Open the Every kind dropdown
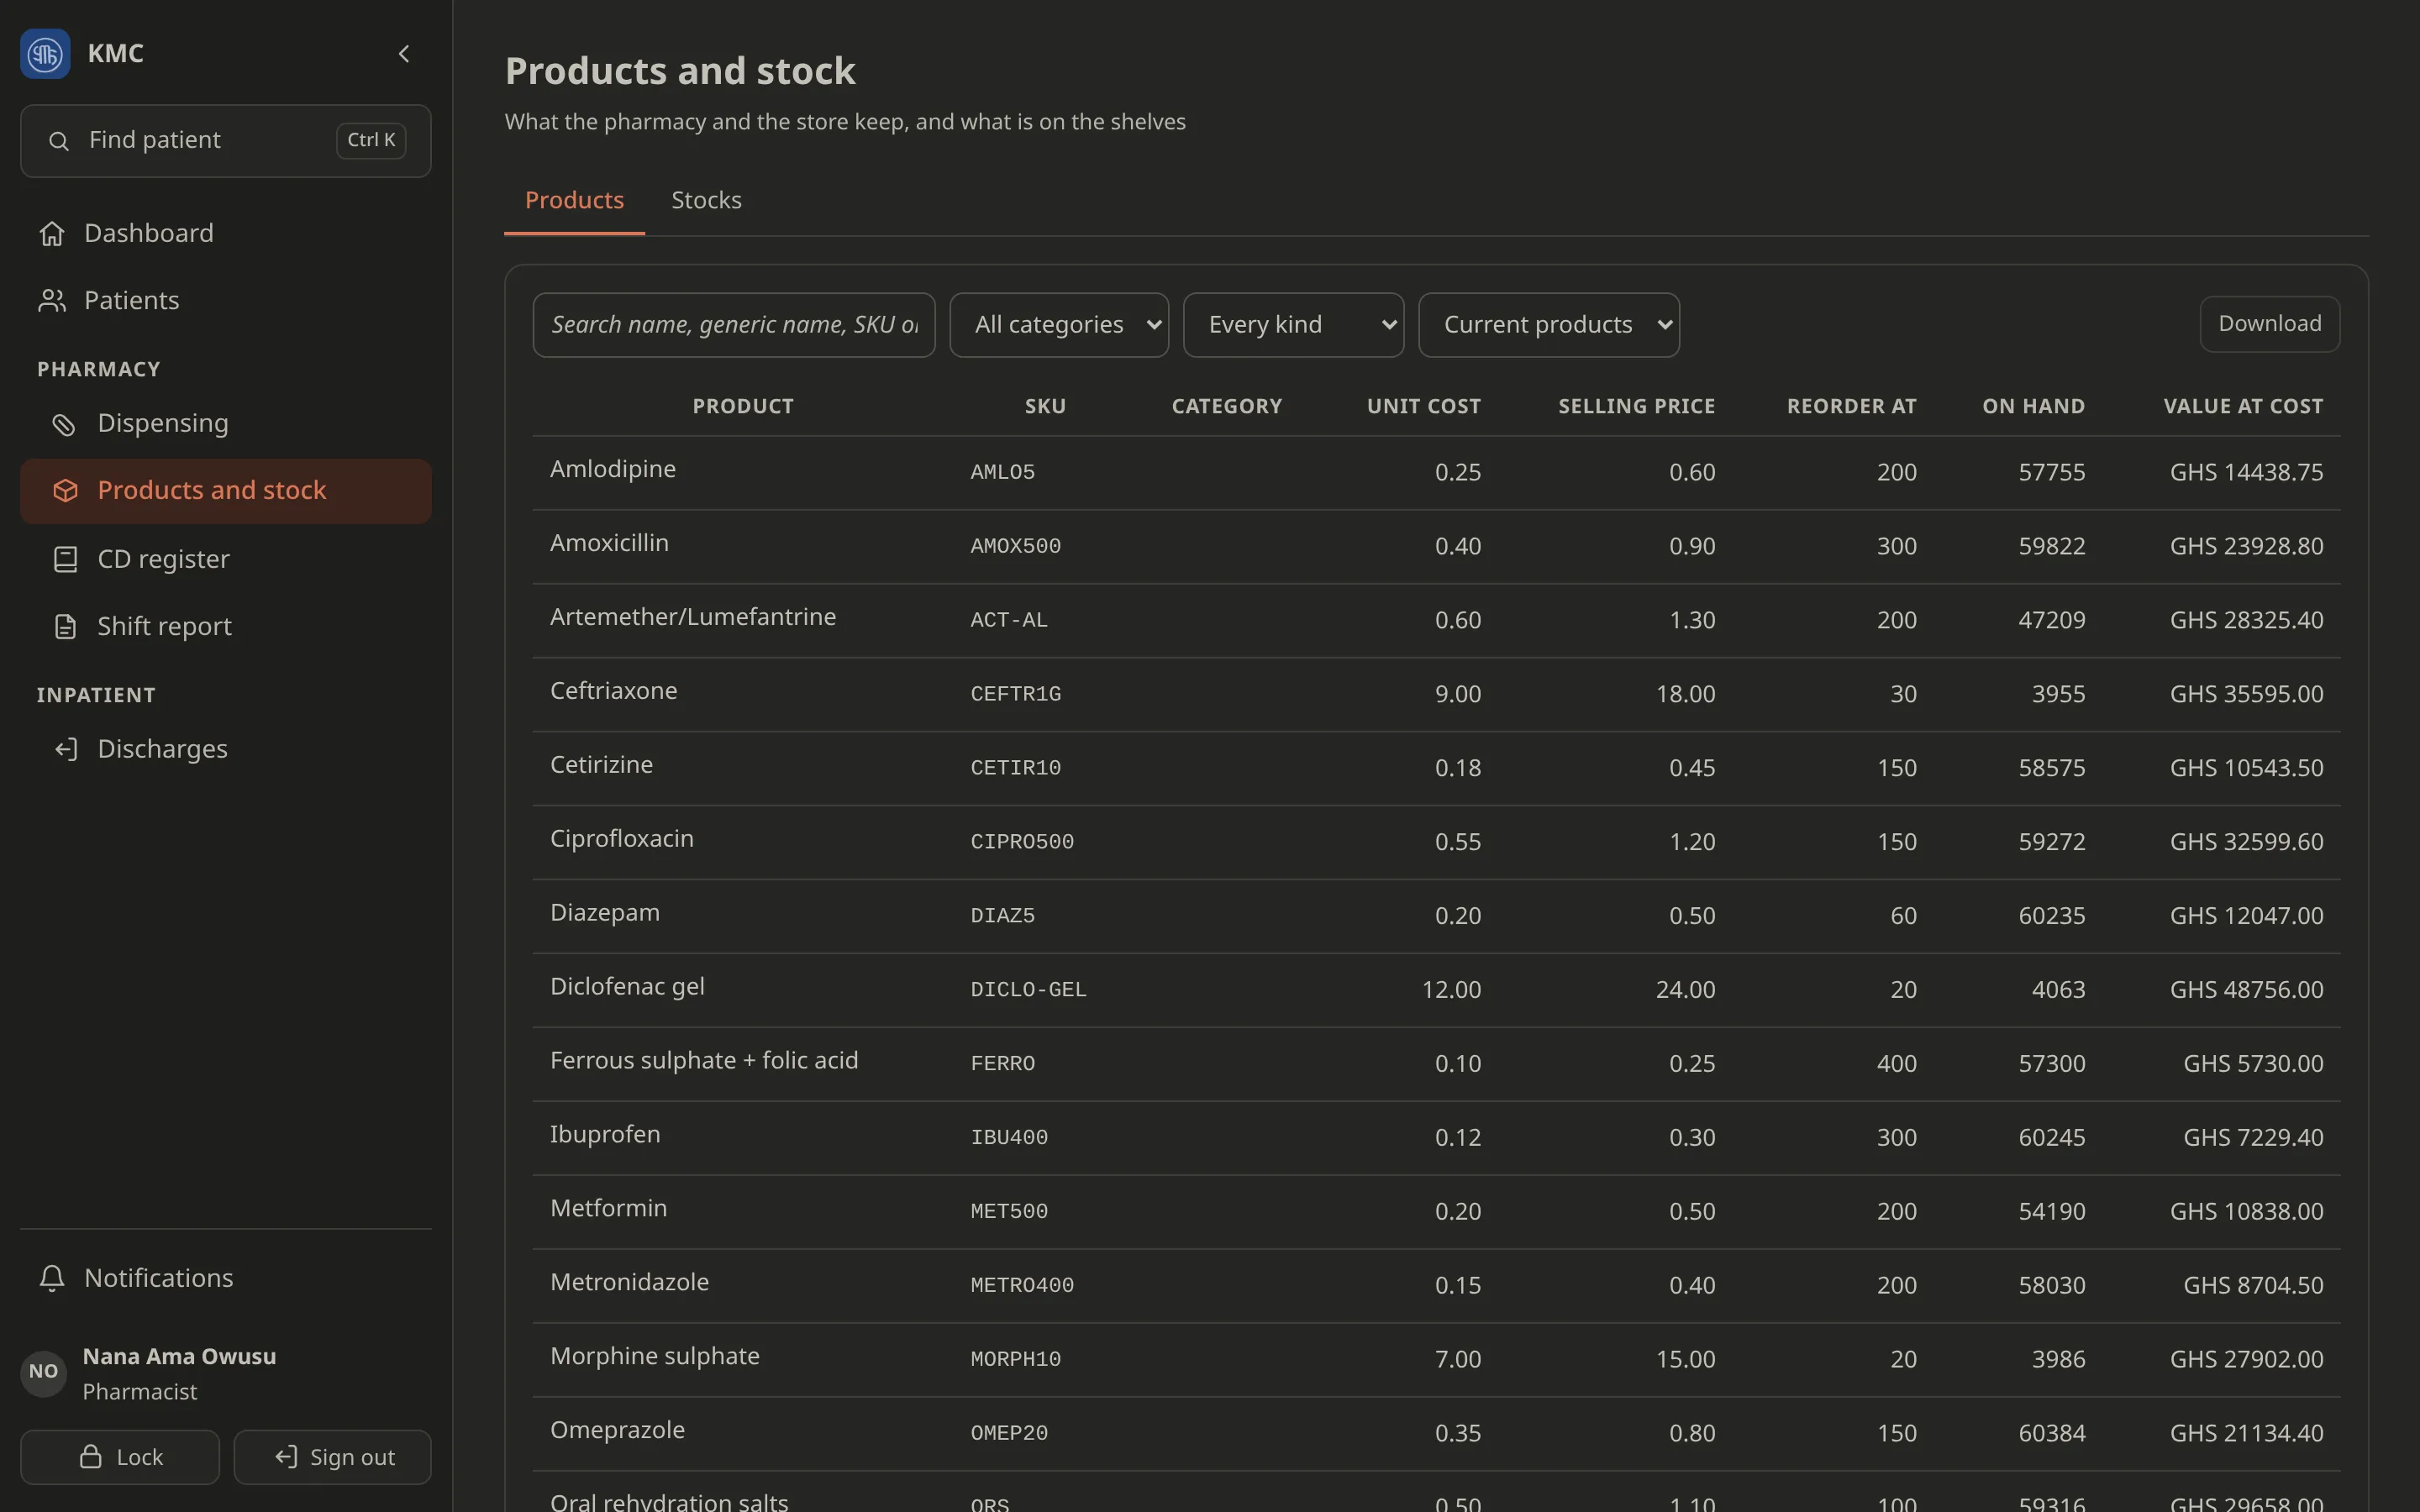2420x1512 pixels. pyautogui.click(x=1293, y=325)
